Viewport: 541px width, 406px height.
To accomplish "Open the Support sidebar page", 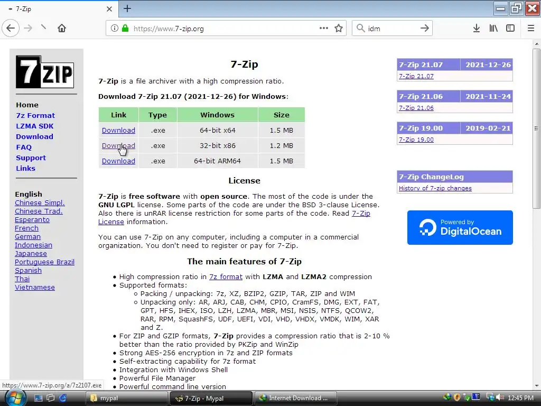I will [x=31, y=158].
